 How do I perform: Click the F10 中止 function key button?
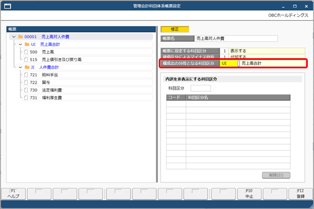coord(249,194)
